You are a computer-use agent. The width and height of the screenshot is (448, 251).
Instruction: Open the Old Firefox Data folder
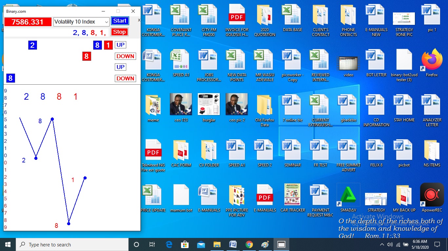[265, 110]
